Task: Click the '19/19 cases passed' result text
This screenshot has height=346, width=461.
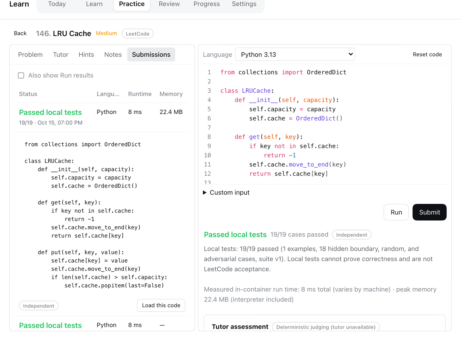Action: pos(299,235)
